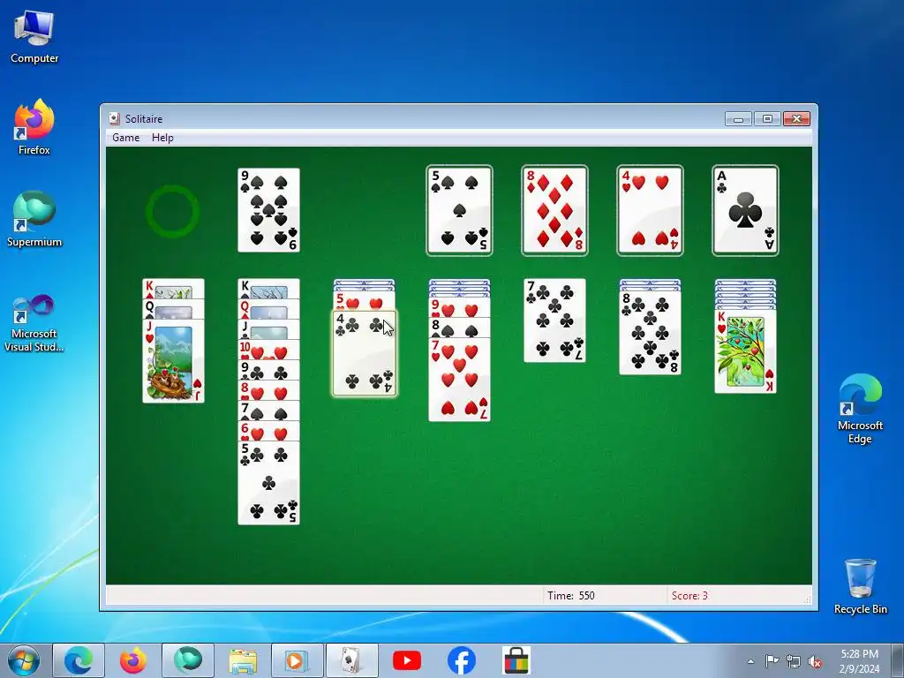This screenshot has height=678, width=904.
Task: Switch to Solitaire taskbar button
Action: coord(351,660)
